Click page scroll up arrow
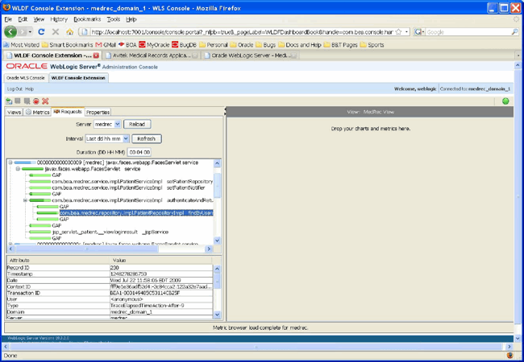Image resolution: width=524 pixels, height=362 pixels. [x=518, y=65]
